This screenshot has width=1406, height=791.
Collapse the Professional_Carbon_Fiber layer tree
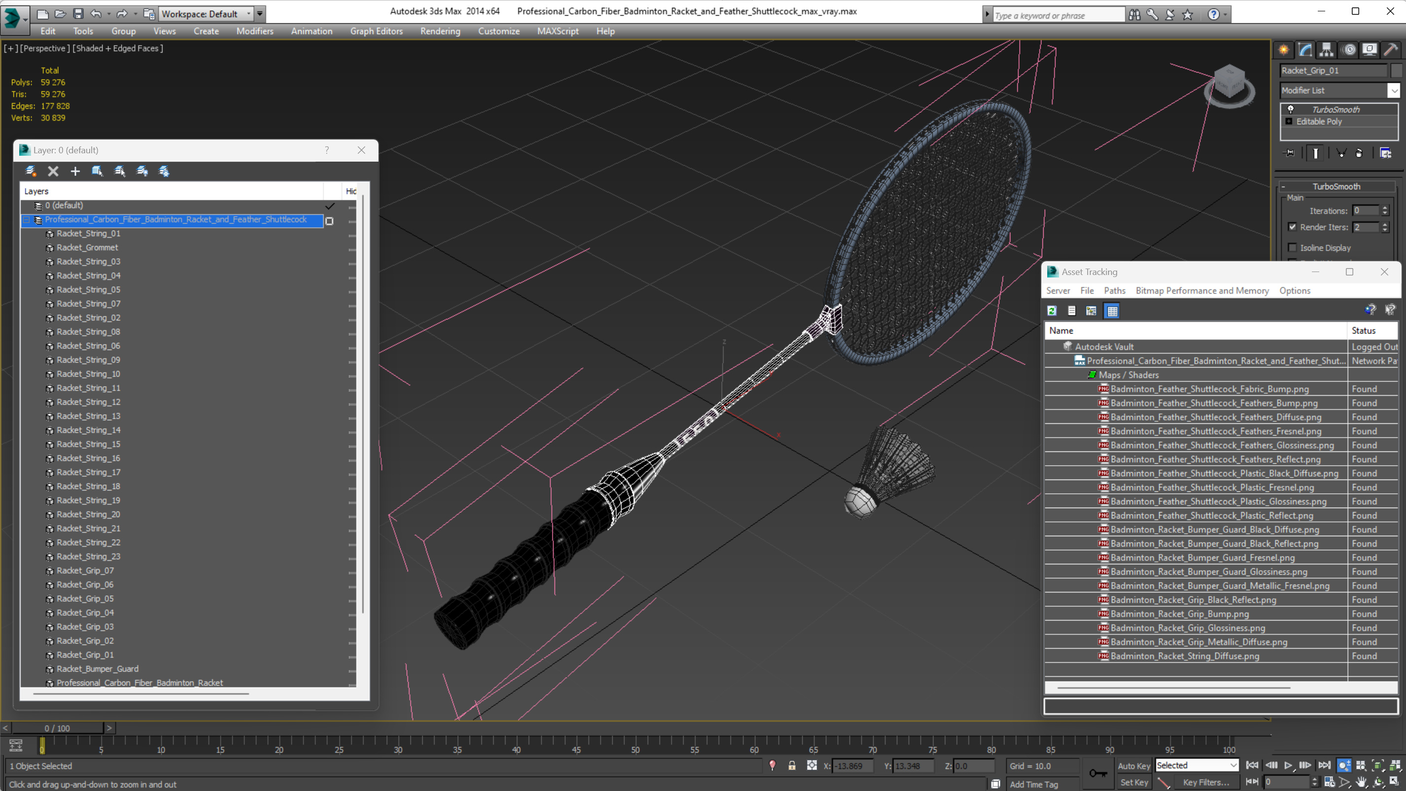[26, 220]
